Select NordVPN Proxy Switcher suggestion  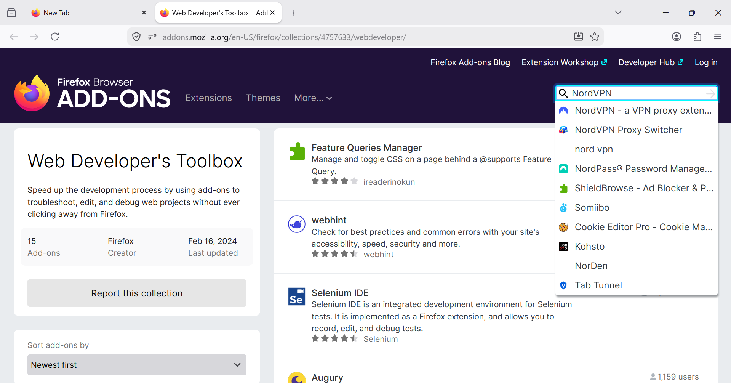pos(637,130)
